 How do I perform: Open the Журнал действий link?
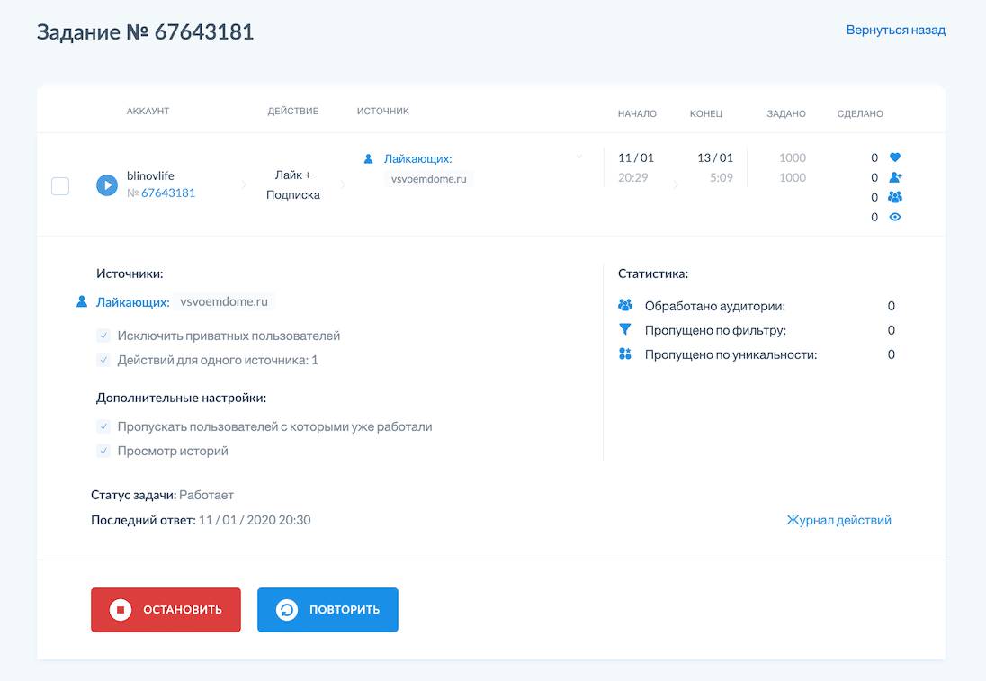pos(838,520)
